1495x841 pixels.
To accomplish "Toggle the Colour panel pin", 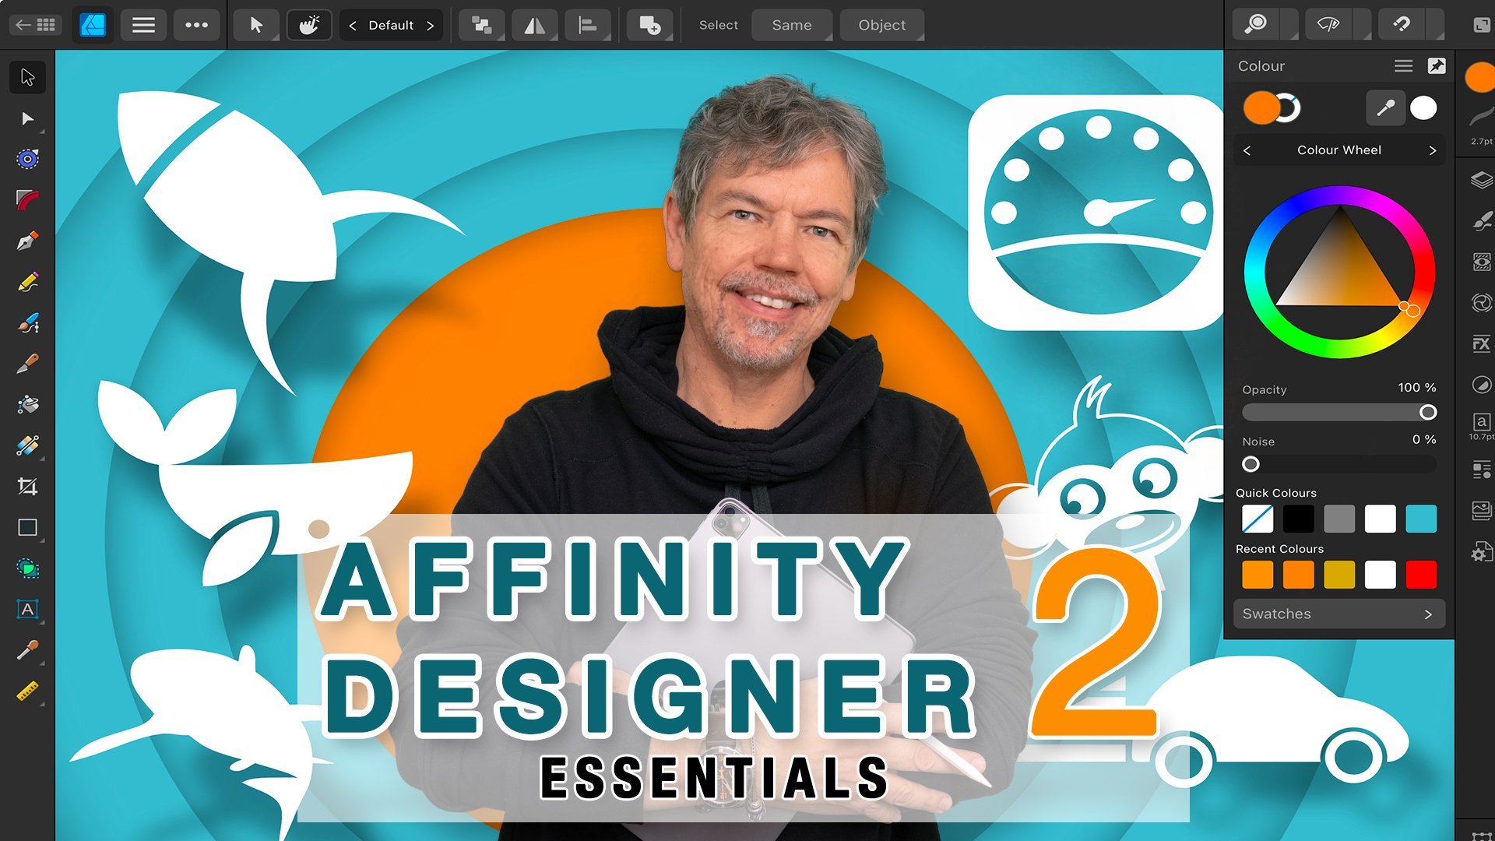I will pyautogui.click(x=1437, y=66).
